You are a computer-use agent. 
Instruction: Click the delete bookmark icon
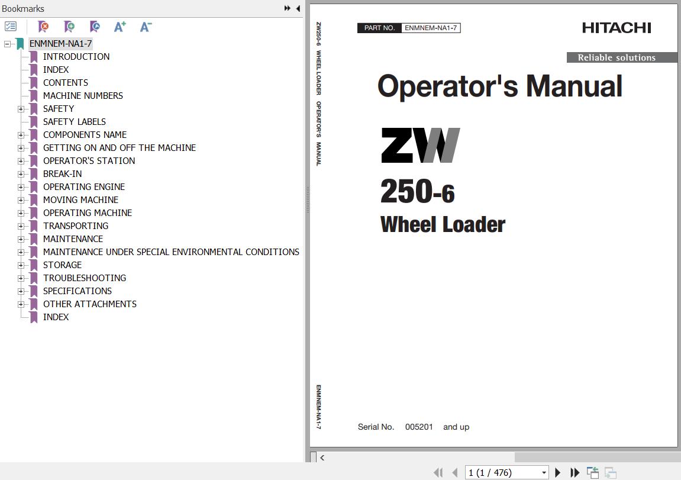[x=43, y=27]
